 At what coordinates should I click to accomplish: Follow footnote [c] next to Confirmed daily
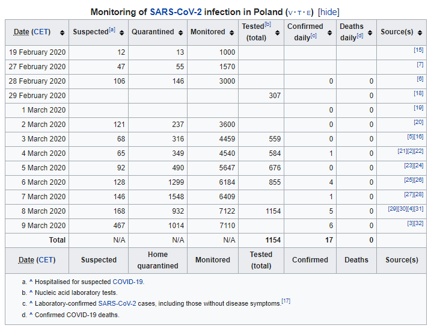tap(314, 36)
